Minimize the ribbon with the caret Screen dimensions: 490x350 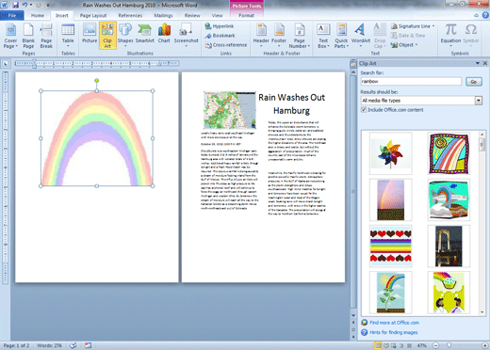point(476,15)
